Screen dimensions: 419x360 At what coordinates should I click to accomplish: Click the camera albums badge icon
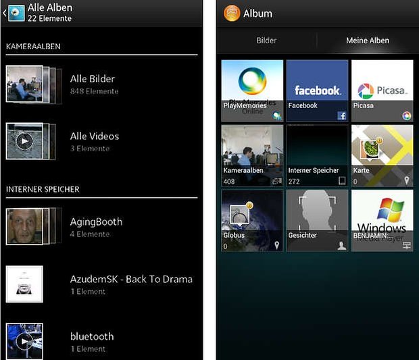point(277,181)
